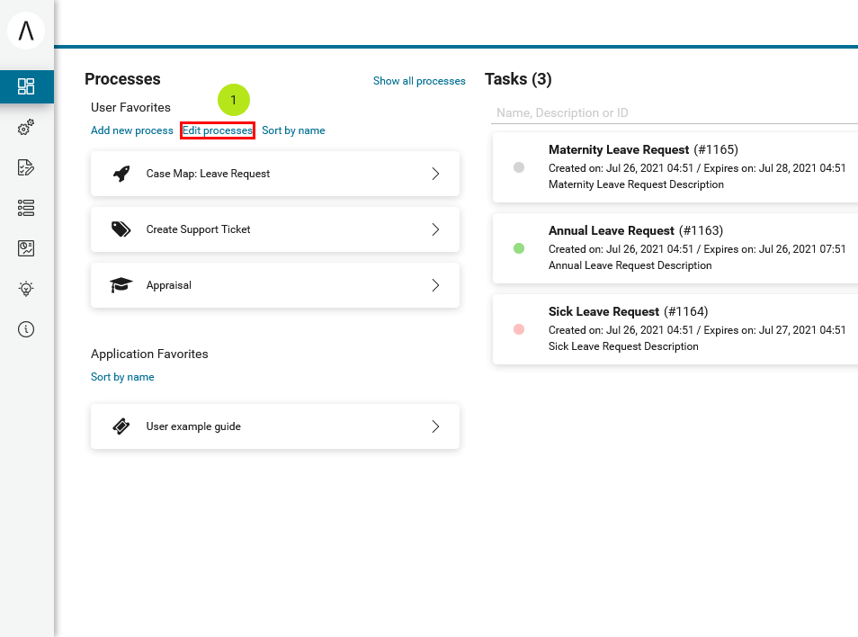Click the graduation cap Appraisal icon
Screen dimensions: 858x637
point(121,285)
